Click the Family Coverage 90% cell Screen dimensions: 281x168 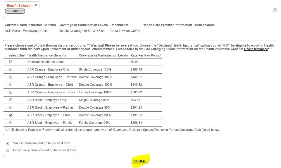94,123
